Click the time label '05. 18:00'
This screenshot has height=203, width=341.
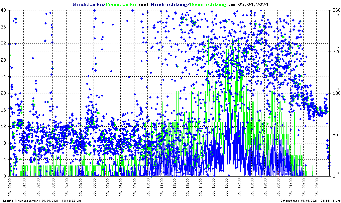pyautogui.click(x=252, y=188)
